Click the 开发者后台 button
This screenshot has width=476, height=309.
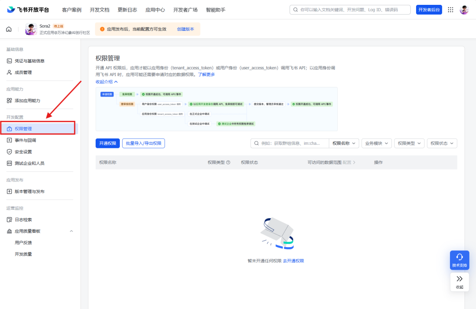[x=429, y=10]
